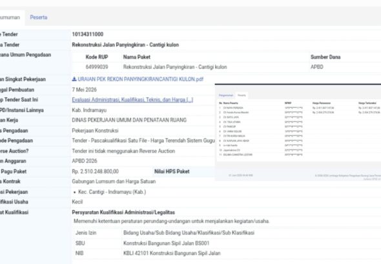Click Kode RUP value 64999039
381x264 pixels.
[x=97, y=67]
